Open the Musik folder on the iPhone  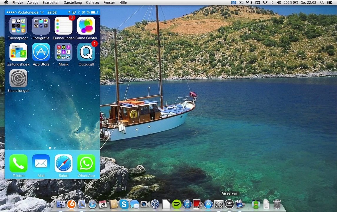64,52
